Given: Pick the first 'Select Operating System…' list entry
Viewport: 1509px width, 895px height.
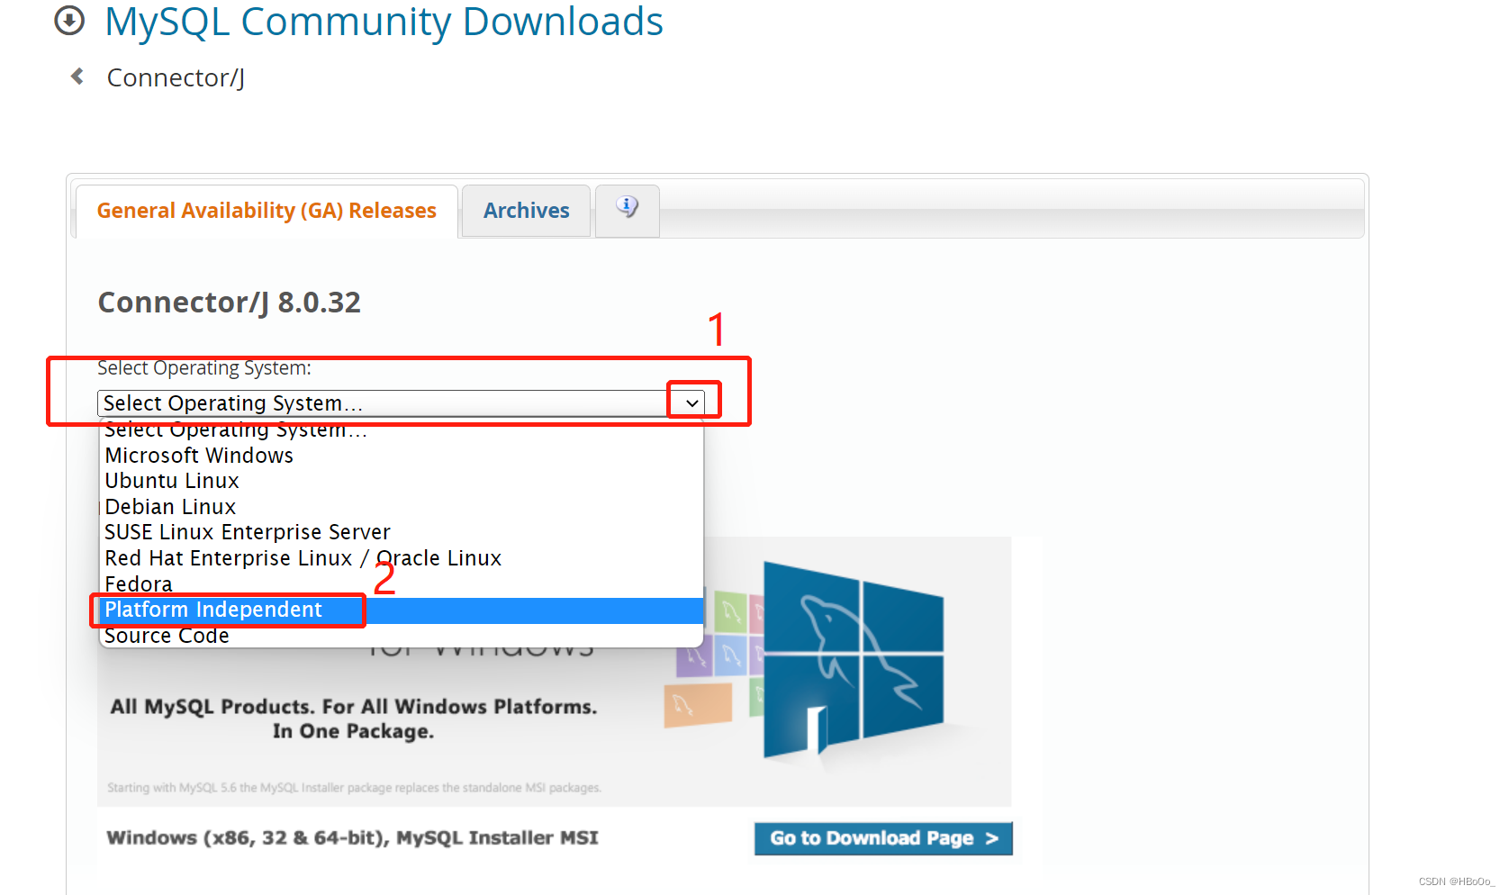Looking at the screenshot, I should tap(402, 430).
